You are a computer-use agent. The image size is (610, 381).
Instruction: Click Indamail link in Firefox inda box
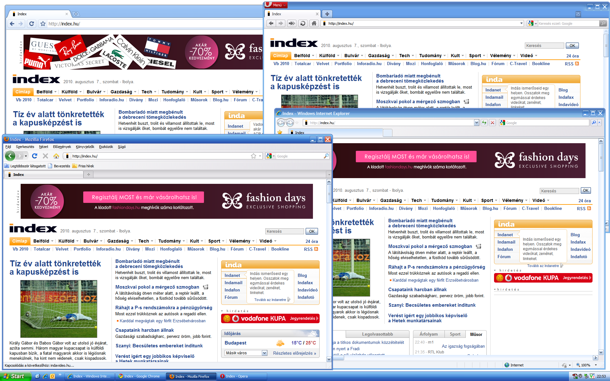click(x=233, y=283)
